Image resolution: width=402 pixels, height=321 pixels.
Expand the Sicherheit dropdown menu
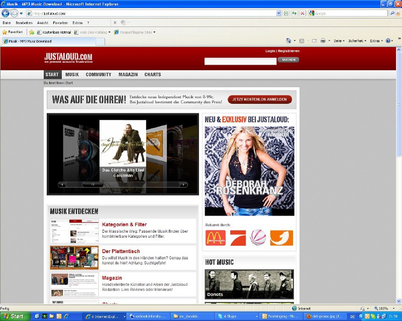pos(357,41)
